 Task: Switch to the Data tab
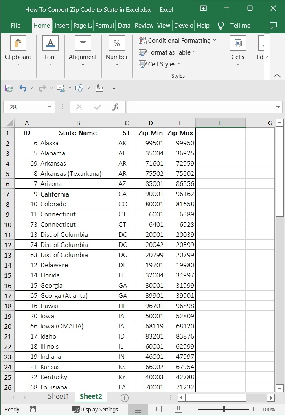(x=124, y=26)
